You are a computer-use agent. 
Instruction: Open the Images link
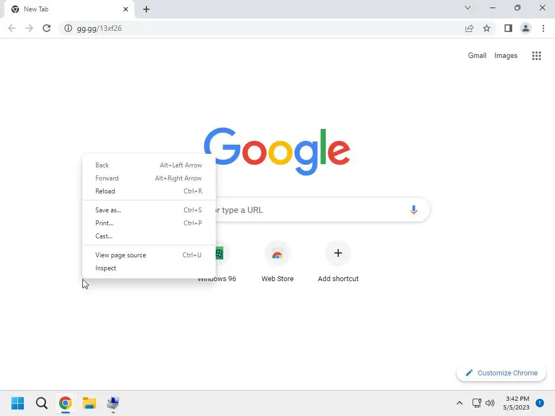tap(506, 56)
